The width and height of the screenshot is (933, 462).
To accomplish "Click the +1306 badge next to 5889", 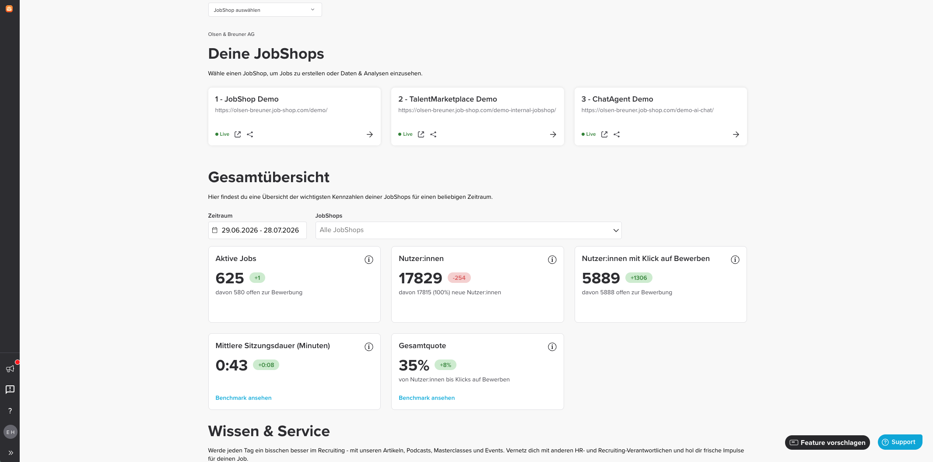I will pyautogui.click(x=639, y=278).
